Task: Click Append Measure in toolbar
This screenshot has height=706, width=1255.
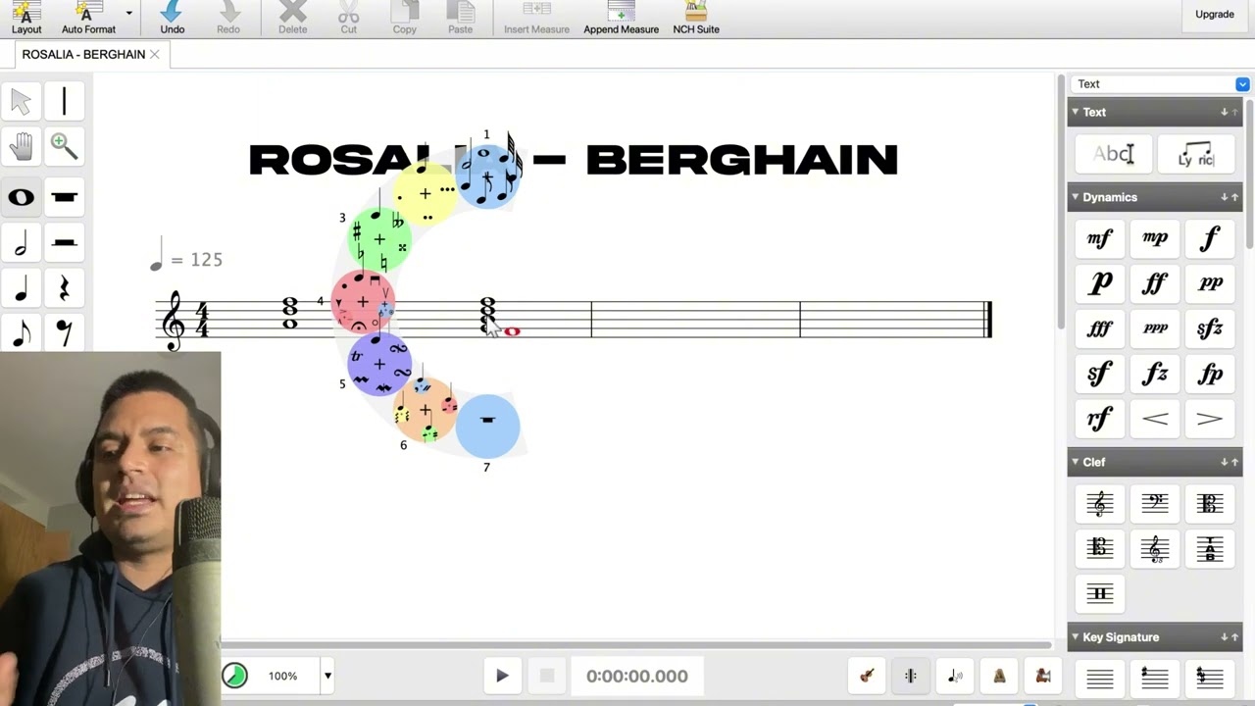Action: [x=621, y=18]
